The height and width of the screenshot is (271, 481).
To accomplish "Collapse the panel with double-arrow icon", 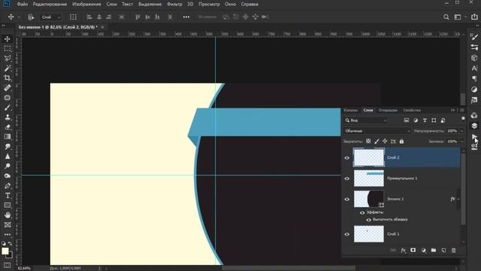I will tap(452, 110).
